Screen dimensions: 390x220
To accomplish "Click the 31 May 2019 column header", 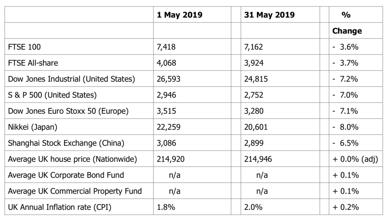I will (x=269, y=15).
